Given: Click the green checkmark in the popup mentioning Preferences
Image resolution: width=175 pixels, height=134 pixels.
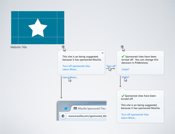Looking at the screenshot, I should tap(123, 57).
